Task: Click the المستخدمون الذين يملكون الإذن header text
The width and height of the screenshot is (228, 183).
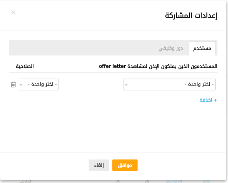Action: 172,66
